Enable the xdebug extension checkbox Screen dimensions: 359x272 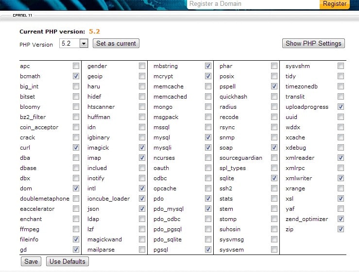pyautogui.click(x=341, y=148)
